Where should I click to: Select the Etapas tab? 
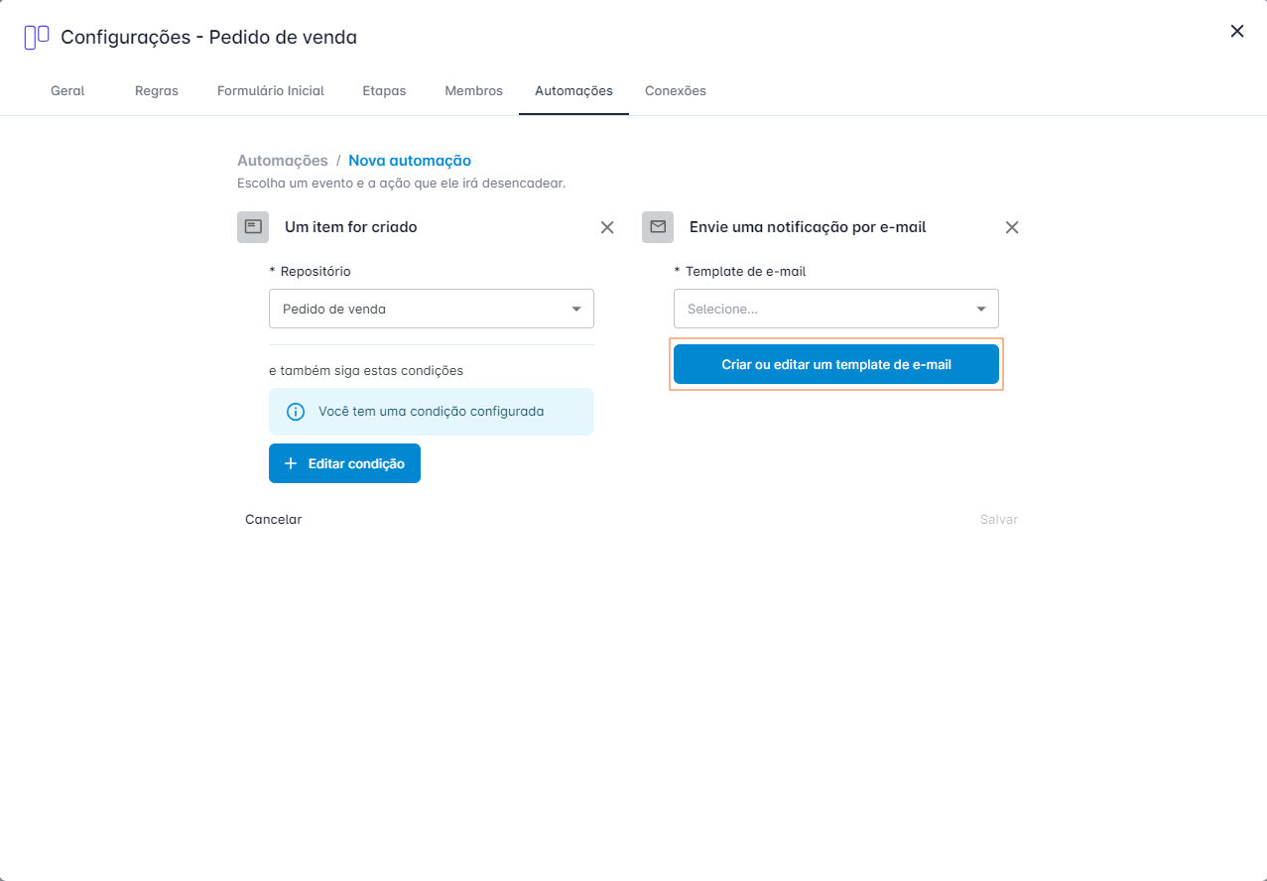tap(384, 90)
